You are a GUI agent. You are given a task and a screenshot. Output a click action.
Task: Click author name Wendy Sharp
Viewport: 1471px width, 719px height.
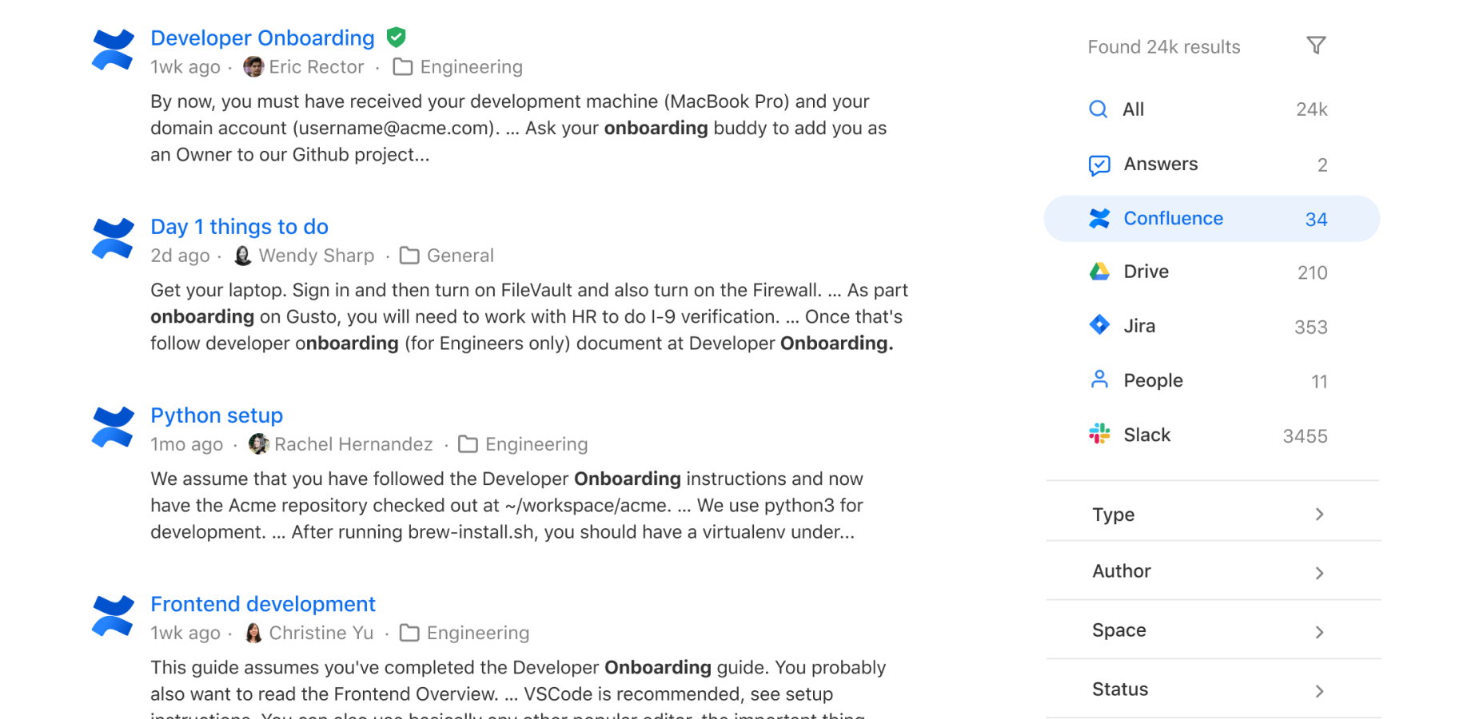point(317,256)
